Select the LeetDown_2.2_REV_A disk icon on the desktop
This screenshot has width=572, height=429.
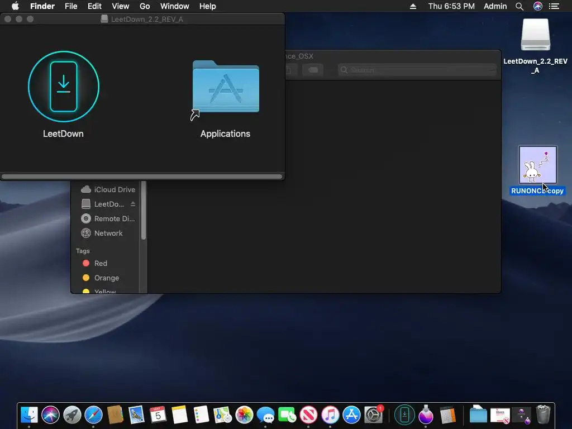coord(535,35)
